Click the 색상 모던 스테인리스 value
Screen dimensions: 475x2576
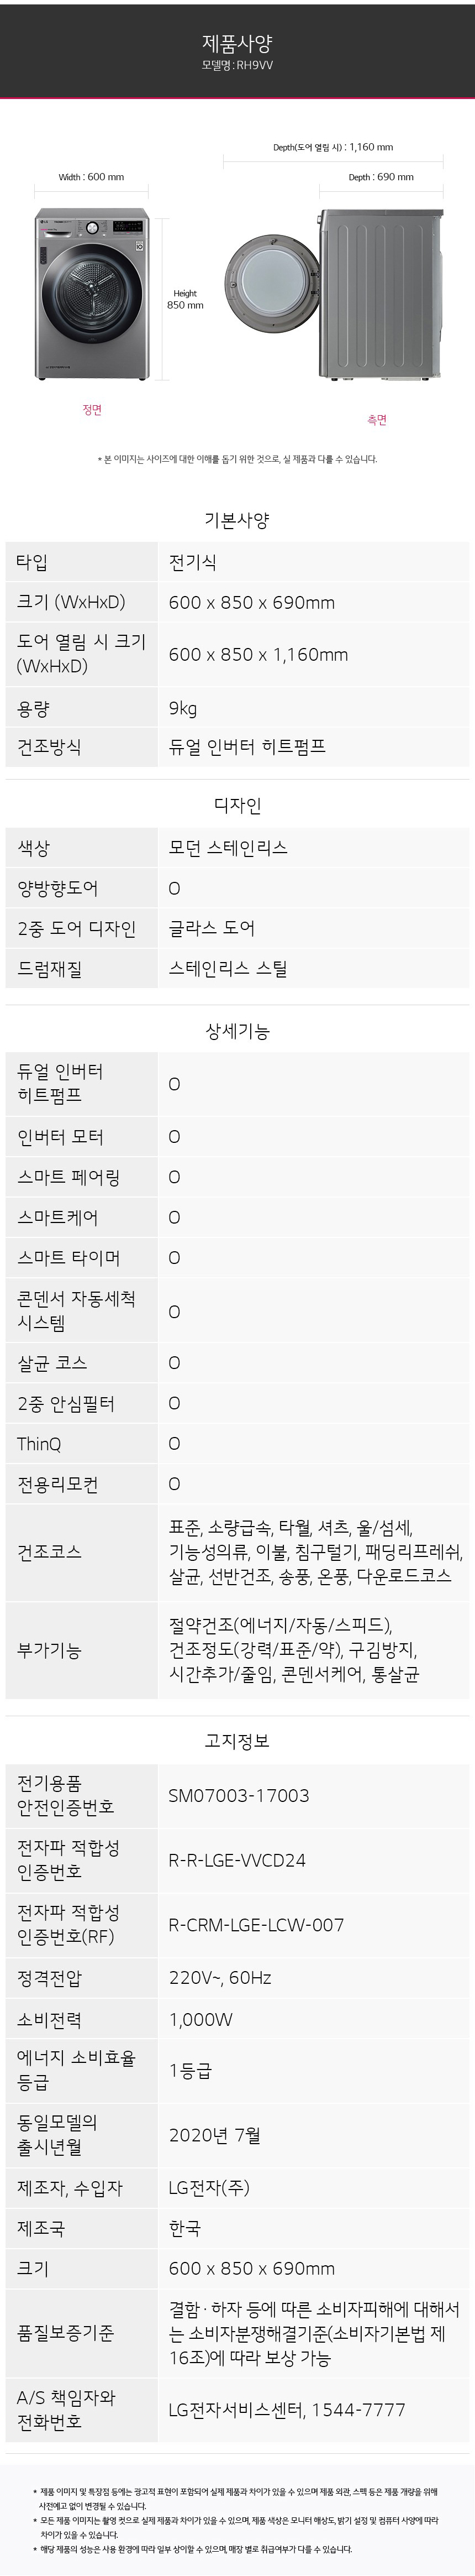point(229,848)
